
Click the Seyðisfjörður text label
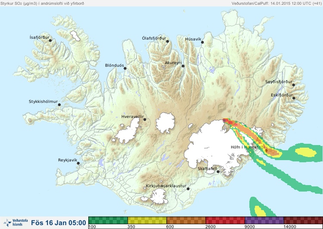point(279,82)
